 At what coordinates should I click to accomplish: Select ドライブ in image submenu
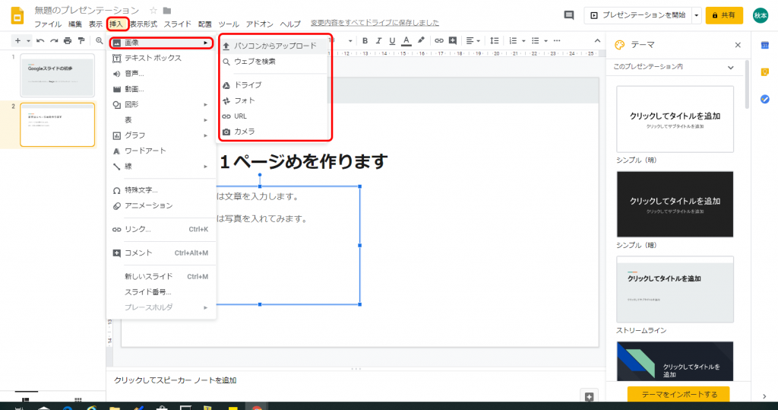tap(275, 85)
